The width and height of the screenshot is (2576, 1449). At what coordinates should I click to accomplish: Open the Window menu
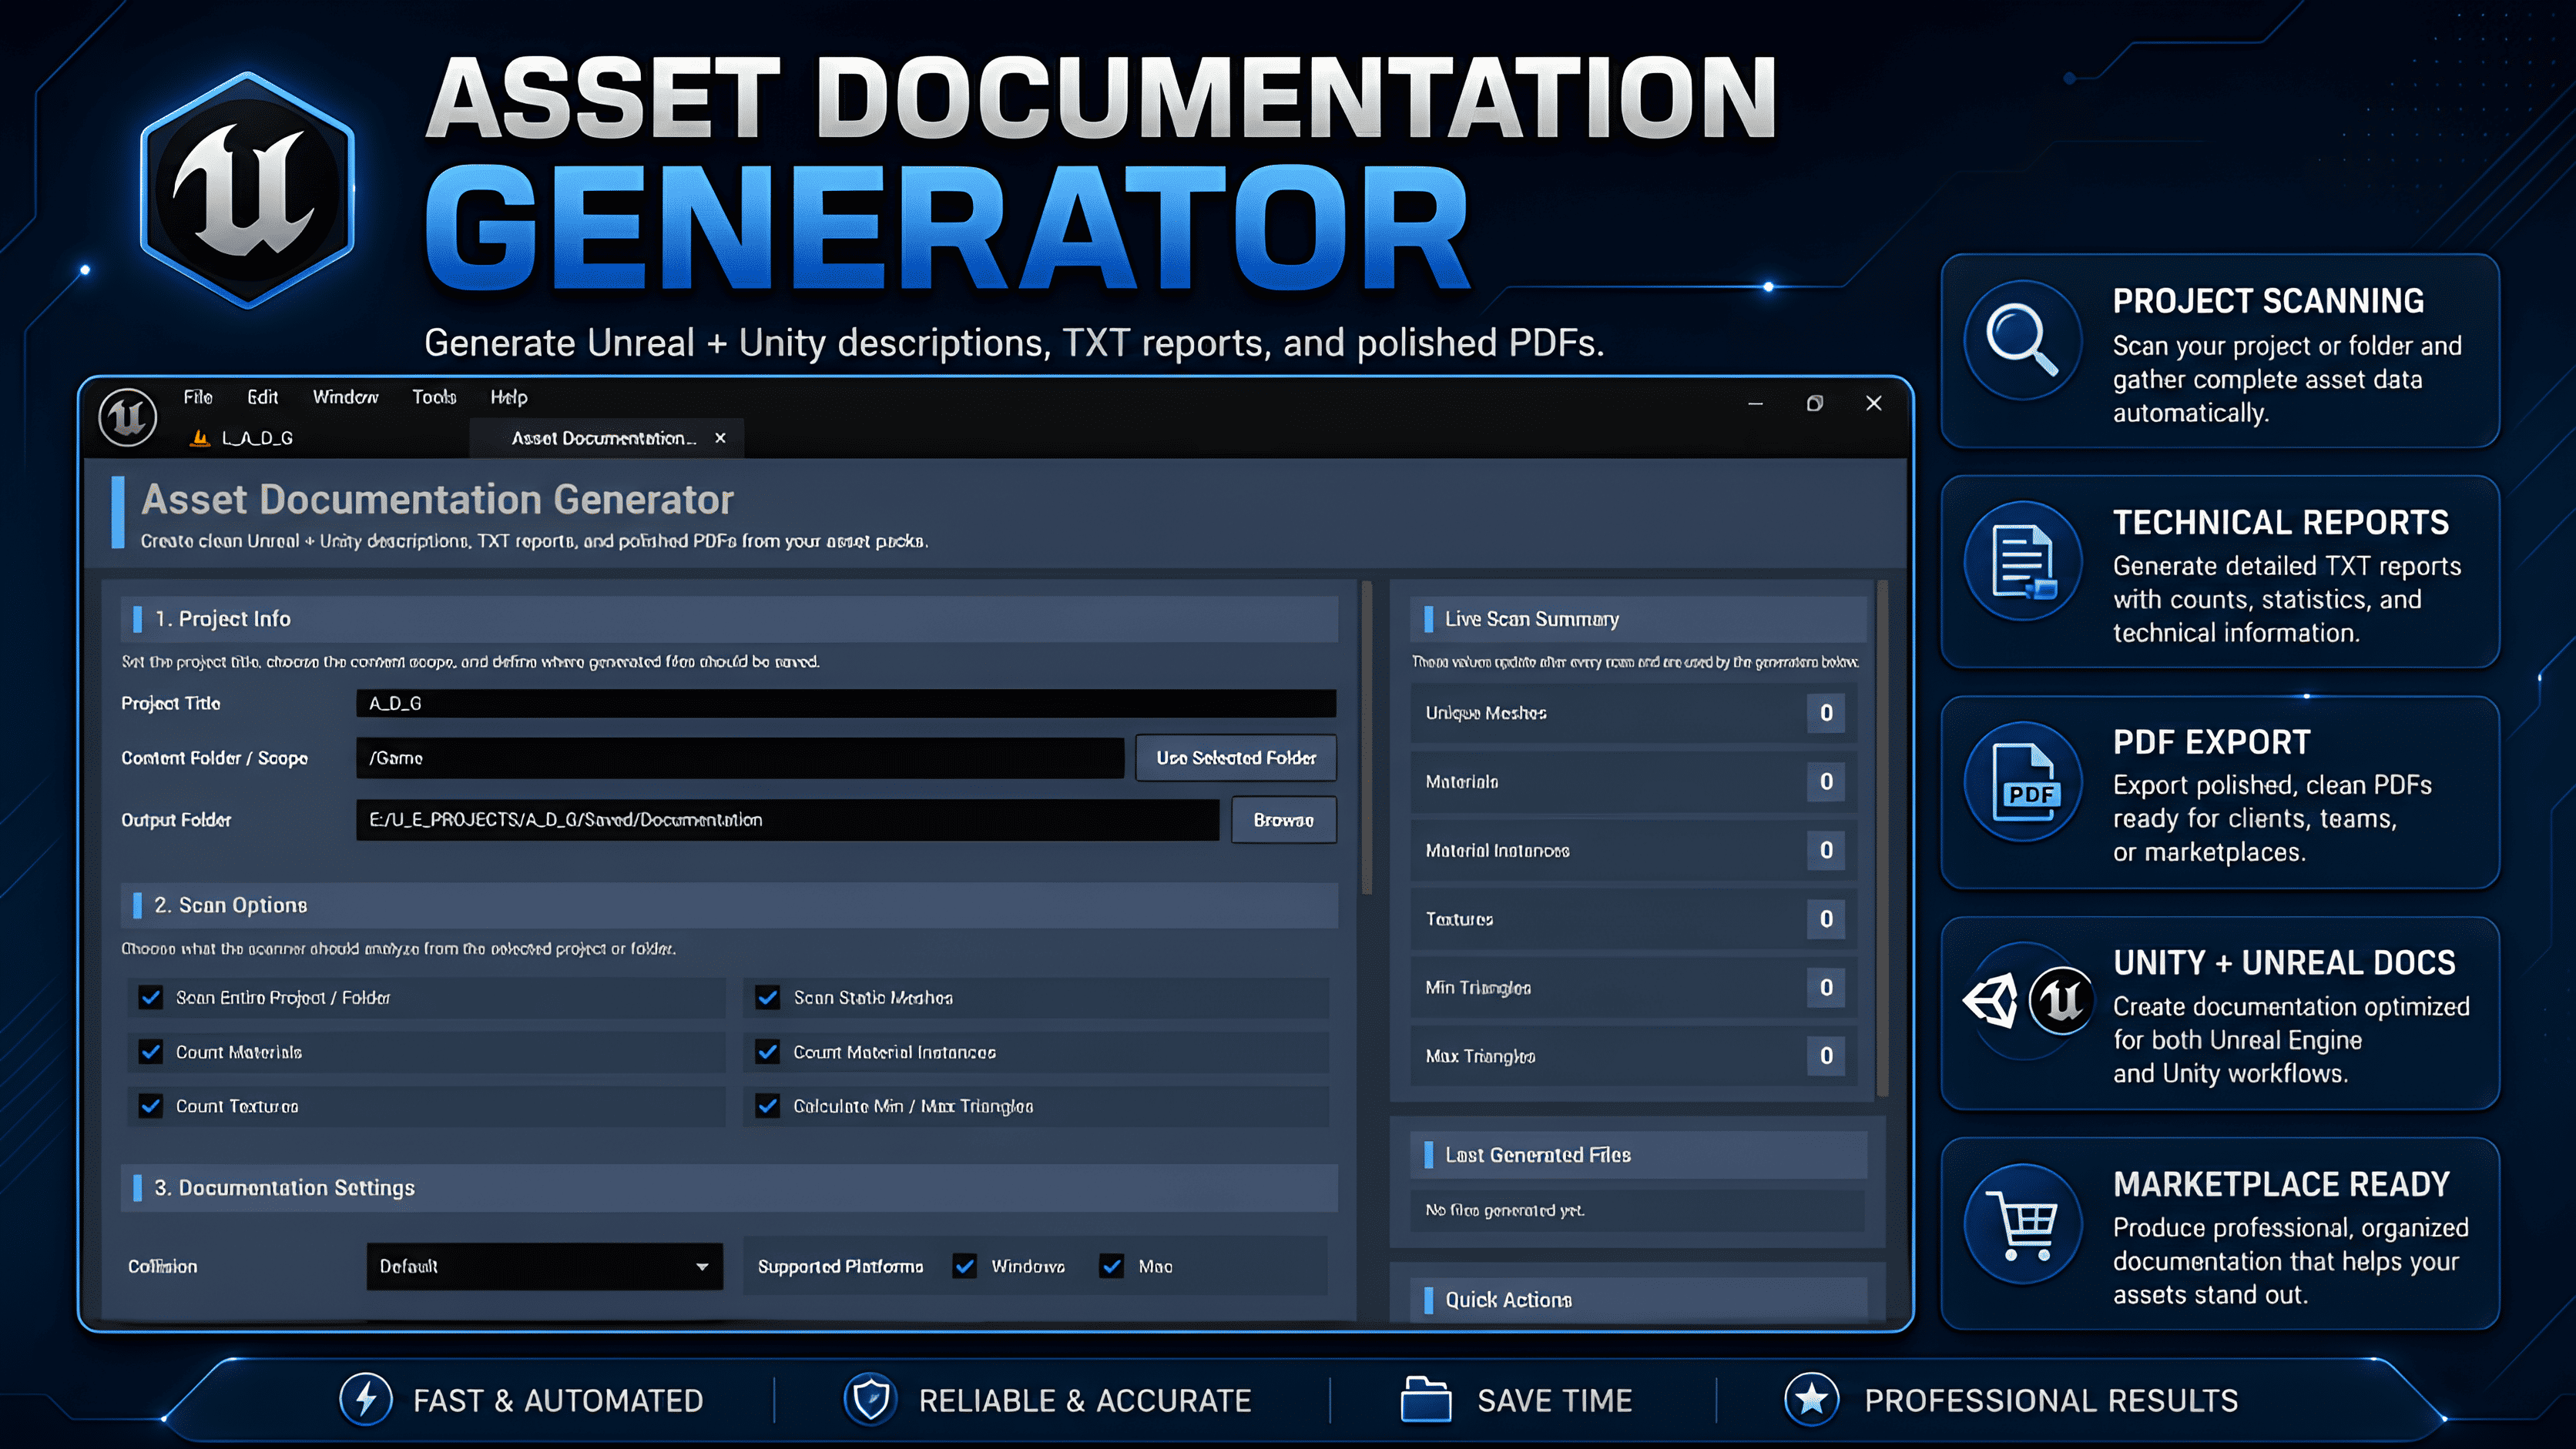(x=346, y=397)
